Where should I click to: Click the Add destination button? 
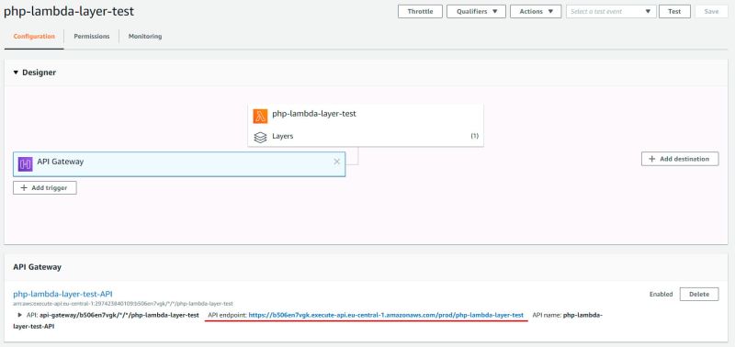680,159
